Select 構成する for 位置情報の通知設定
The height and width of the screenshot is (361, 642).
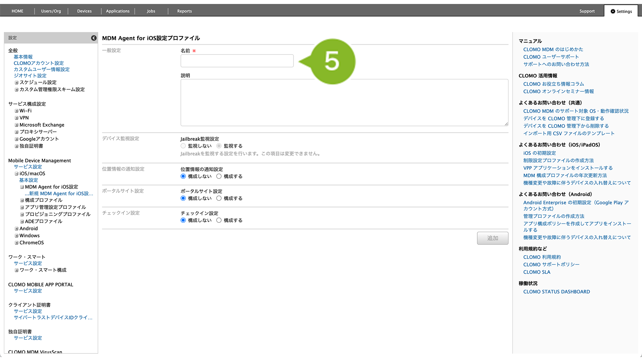click(219, 177)
